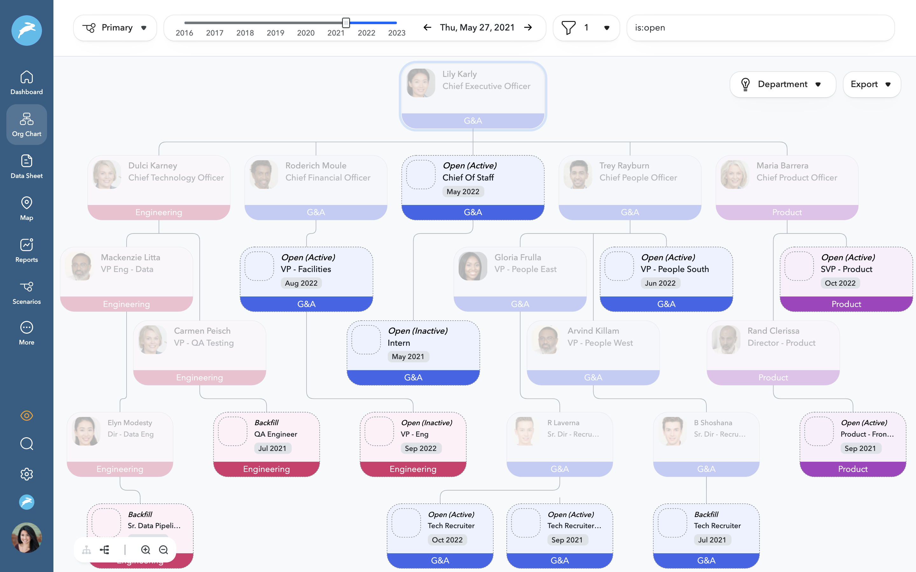916x572 pixels.
Task: Click the timeline slider handle near 2021
Action: pyautogui.click(x=346, y=23)
